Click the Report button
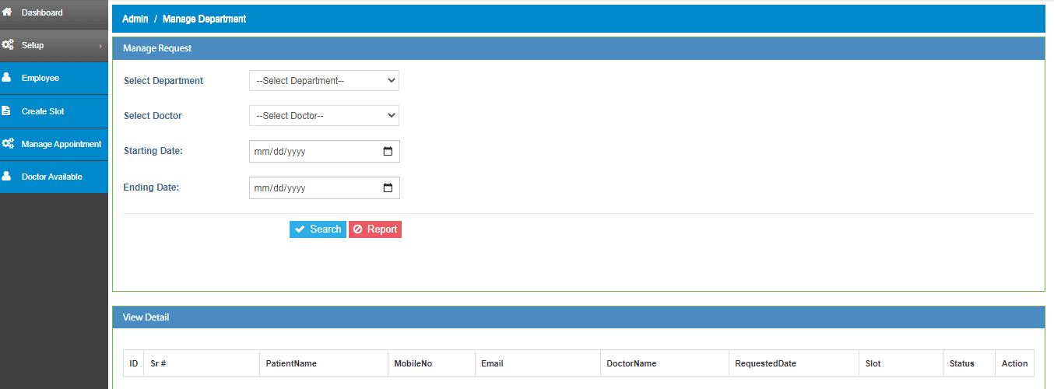1054x389 pixels. (375, 230)
